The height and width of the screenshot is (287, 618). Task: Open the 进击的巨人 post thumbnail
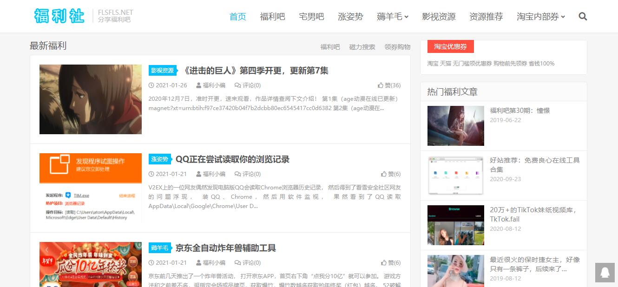[x=91, y=99]
